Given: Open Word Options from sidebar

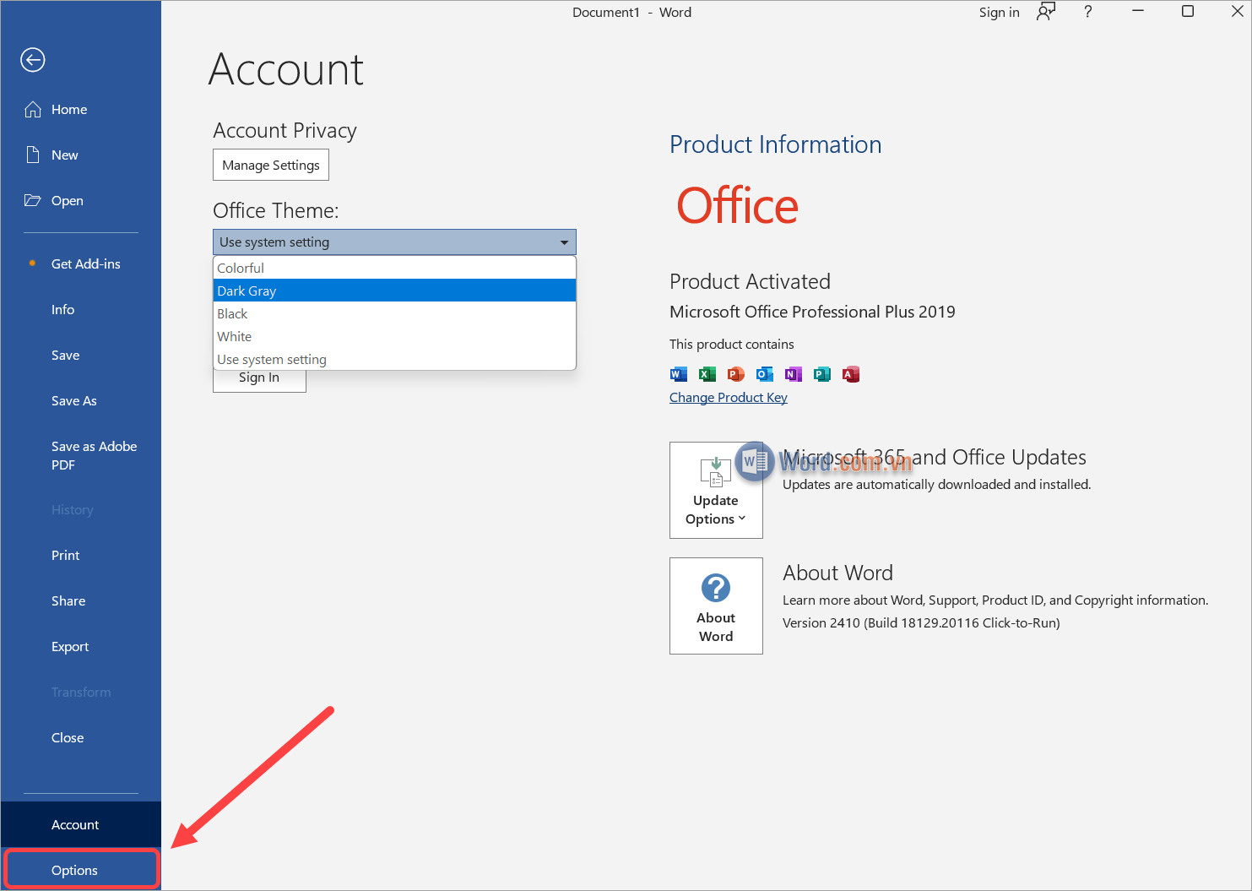Looking at the screenshot, I should (81, 870).
